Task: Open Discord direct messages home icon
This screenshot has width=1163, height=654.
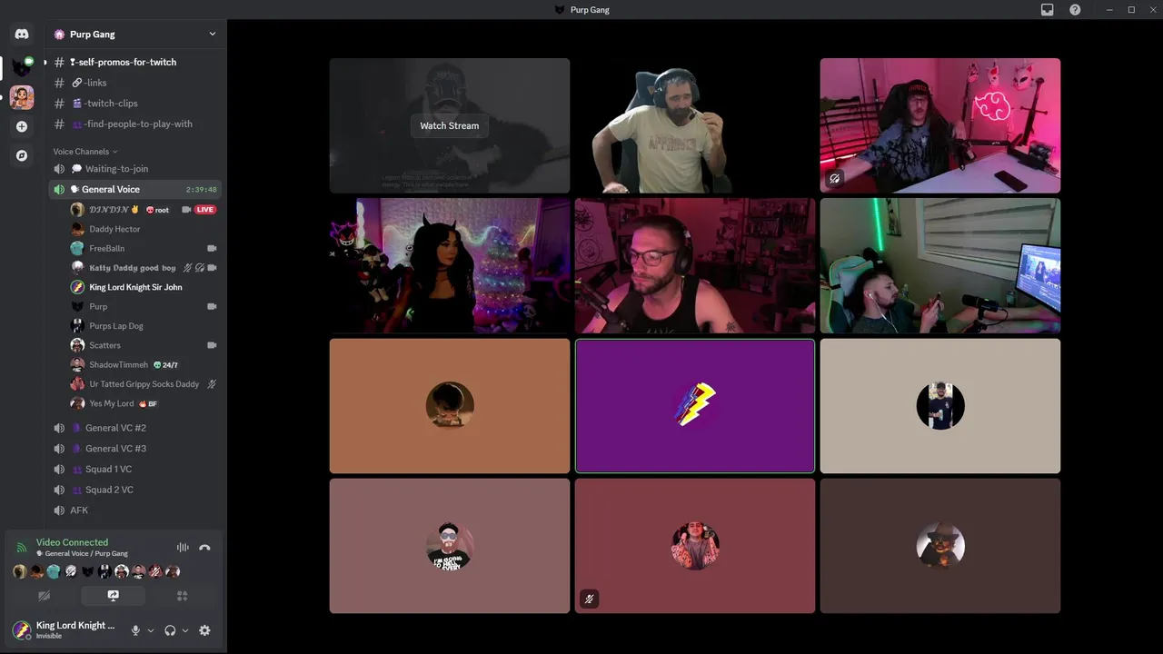Action: [x=22, y=35]
